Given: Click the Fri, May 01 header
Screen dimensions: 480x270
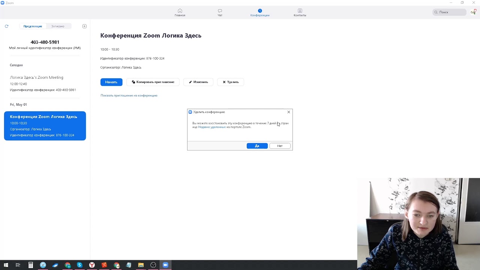Looking at the screenshot, I should coord(18,105).
